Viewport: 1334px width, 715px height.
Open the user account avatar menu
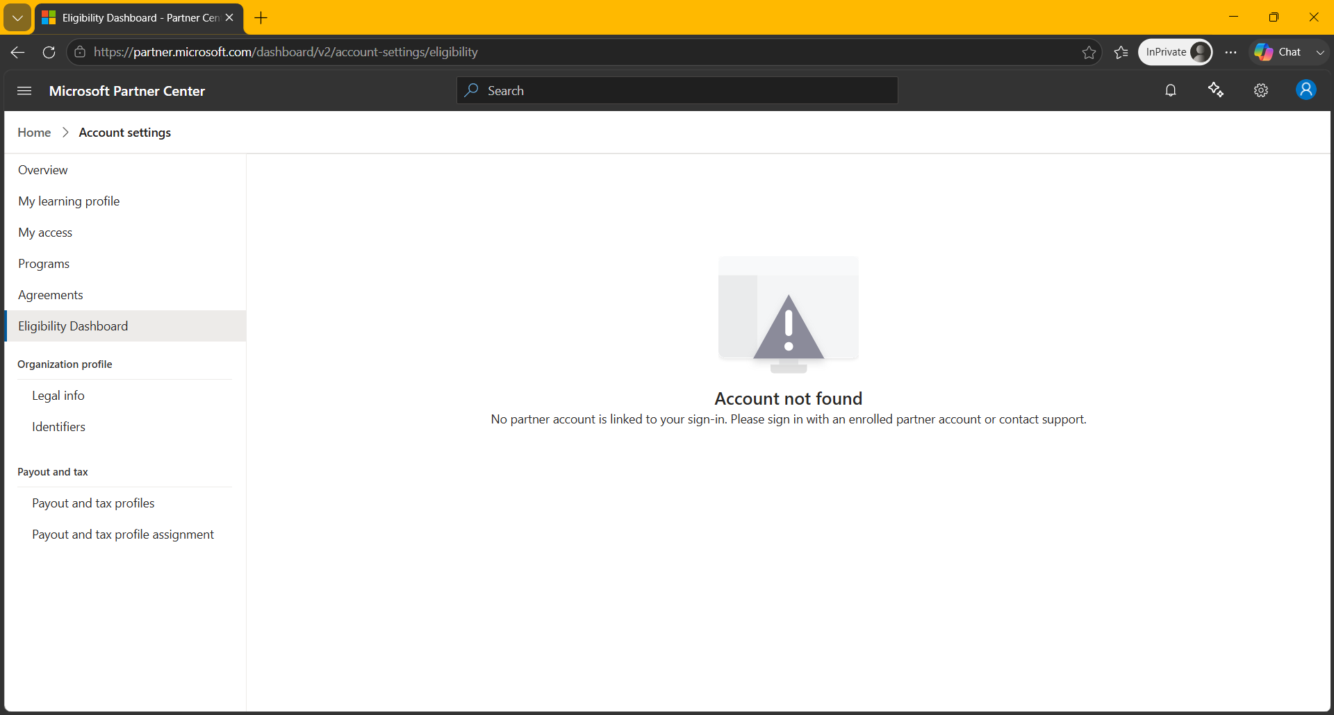click(x=1306, y=90)
